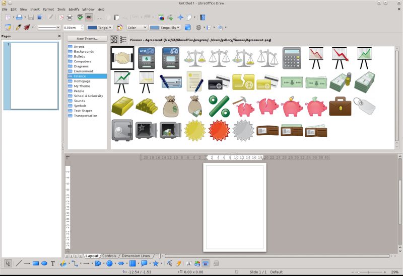This screenshot has width=403, height=276.
Task: Select the arrow Select tool
Action: (8, 263)
